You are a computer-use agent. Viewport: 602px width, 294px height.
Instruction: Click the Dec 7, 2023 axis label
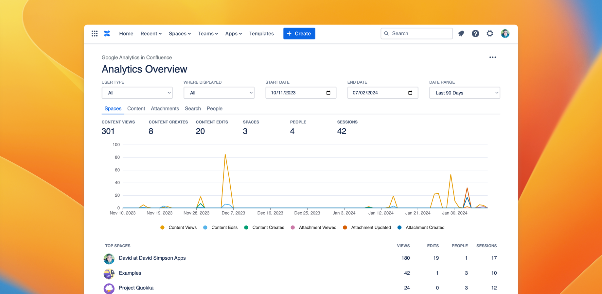(233, 213)
